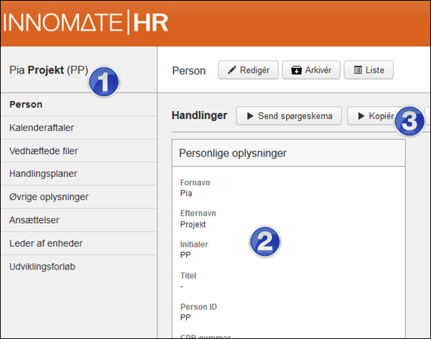Click the blue number 1 marker
The width and height of the screenshot is (431, 339).
click(105, 82)
